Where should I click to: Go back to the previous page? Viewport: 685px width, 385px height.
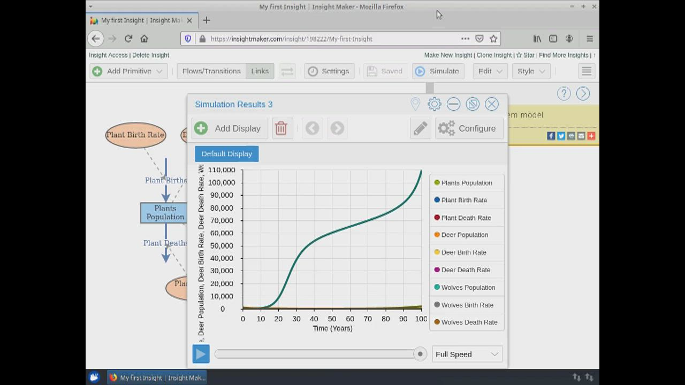point(95,38)
